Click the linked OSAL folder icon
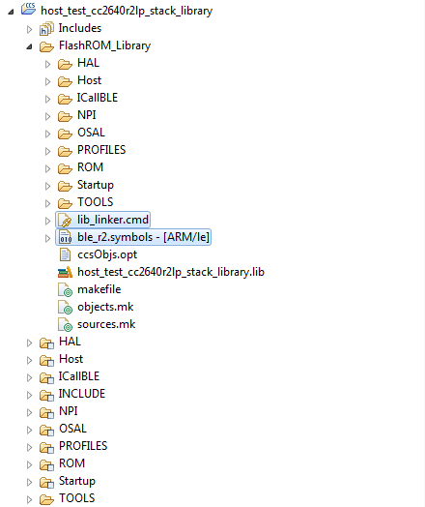 pyautogui.click(x=46, y=430)
